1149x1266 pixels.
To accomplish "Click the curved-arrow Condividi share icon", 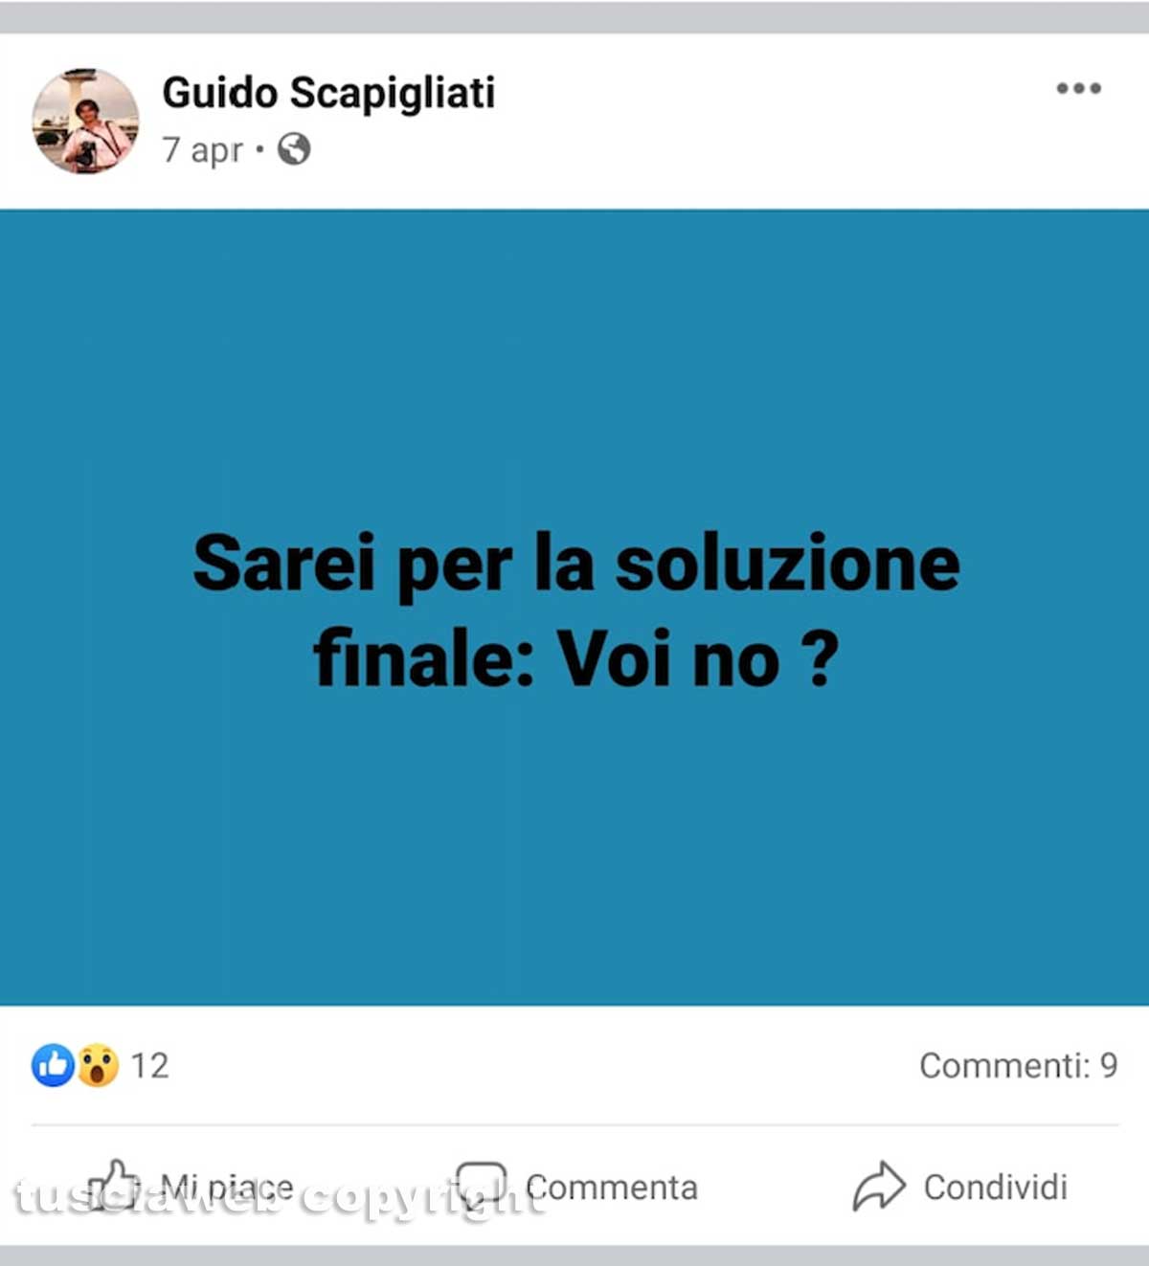I will pyautogui.click(x=879, y=1187).
